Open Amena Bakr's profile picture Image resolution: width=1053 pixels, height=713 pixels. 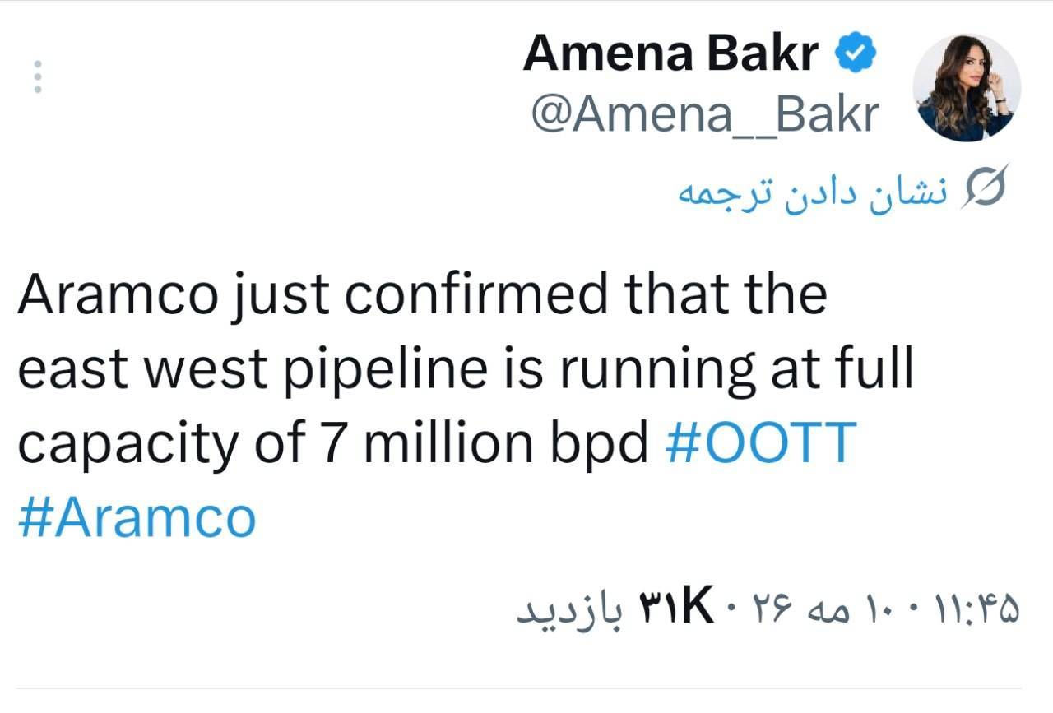[x=967, y=87]
